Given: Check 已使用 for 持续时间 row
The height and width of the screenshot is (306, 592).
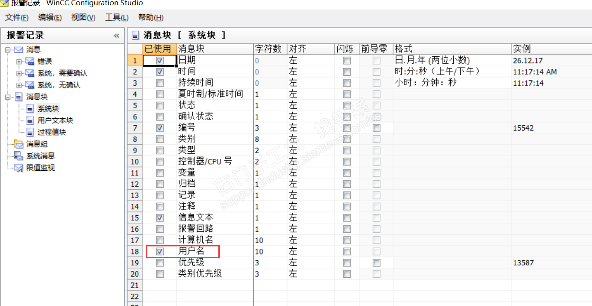Looking at the screenshot, I should tap(160, 83).
